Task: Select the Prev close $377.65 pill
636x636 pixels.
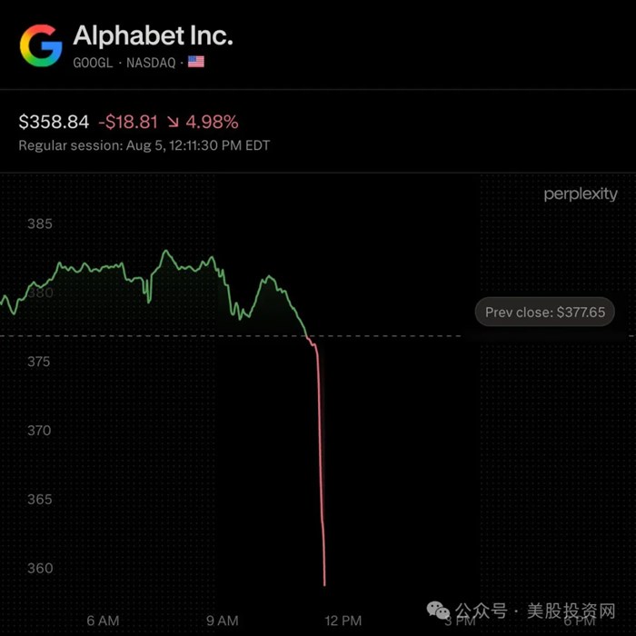Action: point(545,312)
